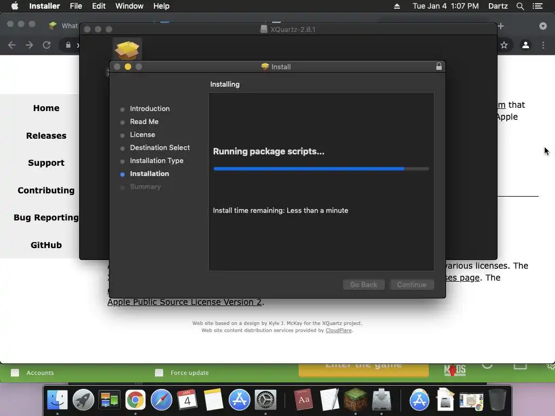
Task: Open Finder from the dock
Action: click(57, 400)
